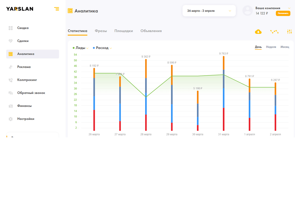Image resolution: width=295 pixels, height=197 pixels.
Task: Switch to the Площадки tab
Action: 124,31
